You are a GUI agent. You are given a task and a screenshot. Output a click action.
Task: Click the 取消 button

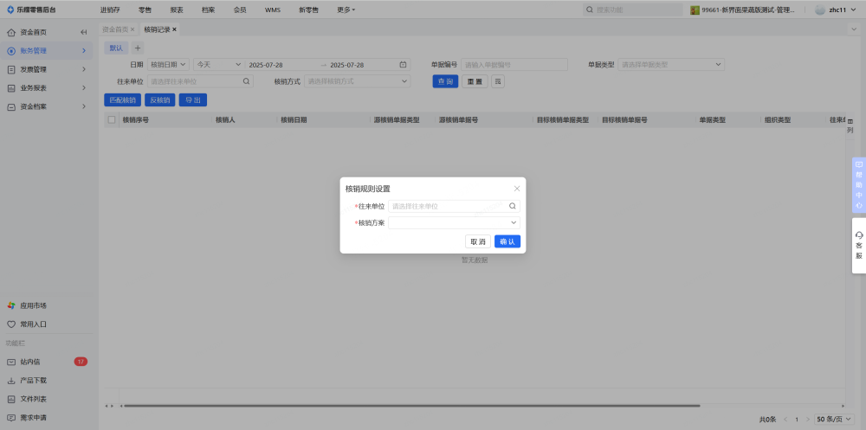tap(478, 241)
